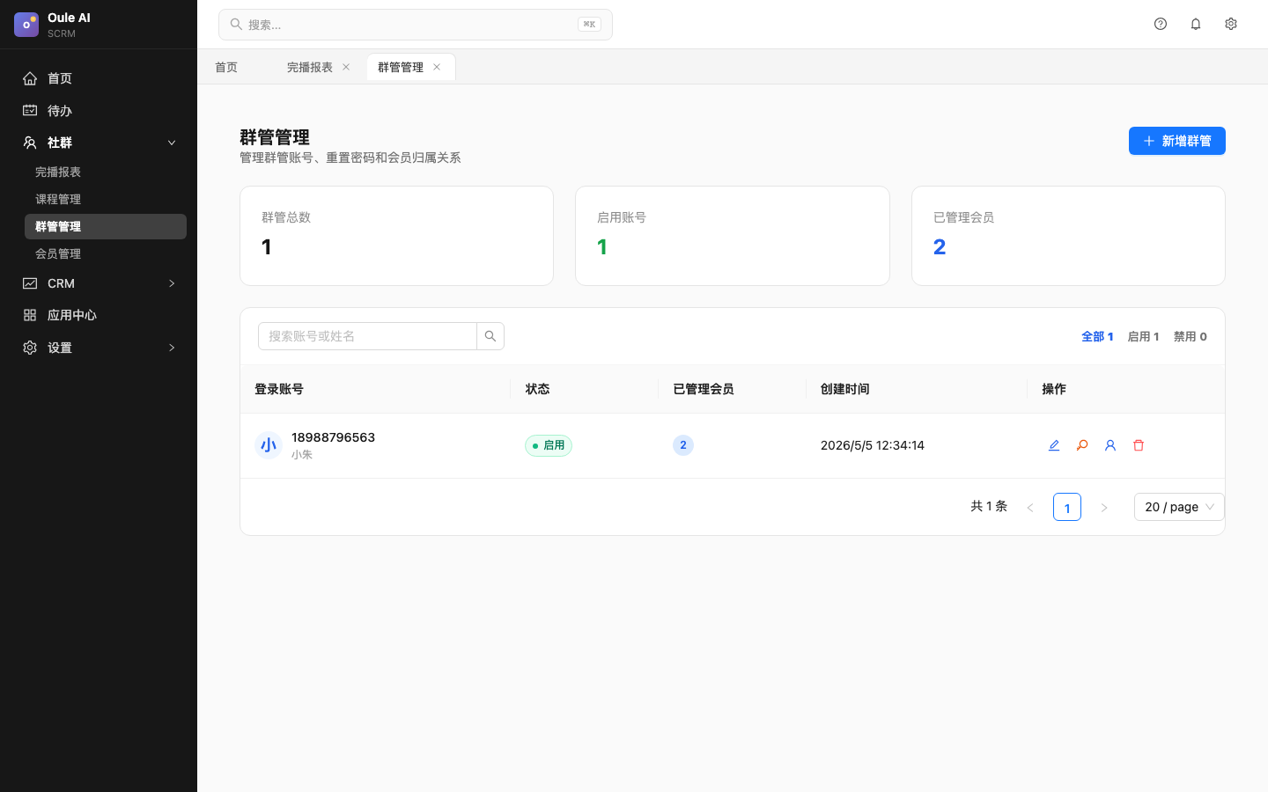Click the previous page arrow
Viewport: 1268px width, 792px height.
tap(1030, 507)
